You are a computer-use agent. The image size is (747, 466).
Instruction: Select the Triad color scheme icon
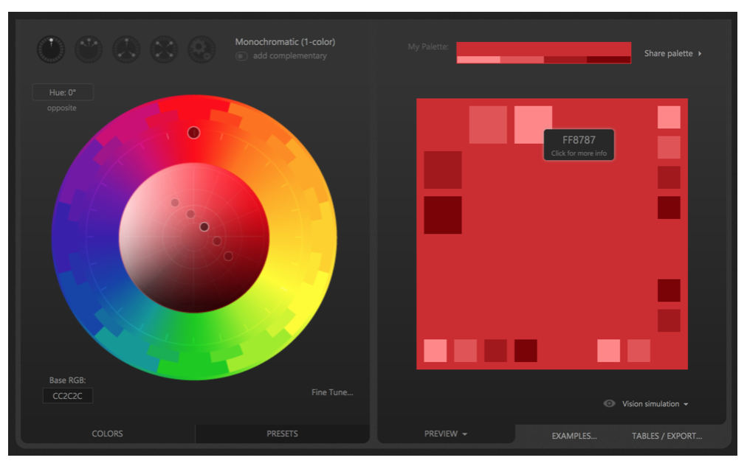pyautogui.click(x=125, y=49)
